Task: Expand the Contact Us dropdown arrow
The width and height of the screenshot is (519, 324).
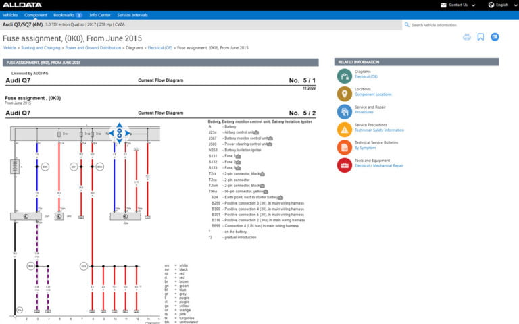Action: click(x=473, y=5)
